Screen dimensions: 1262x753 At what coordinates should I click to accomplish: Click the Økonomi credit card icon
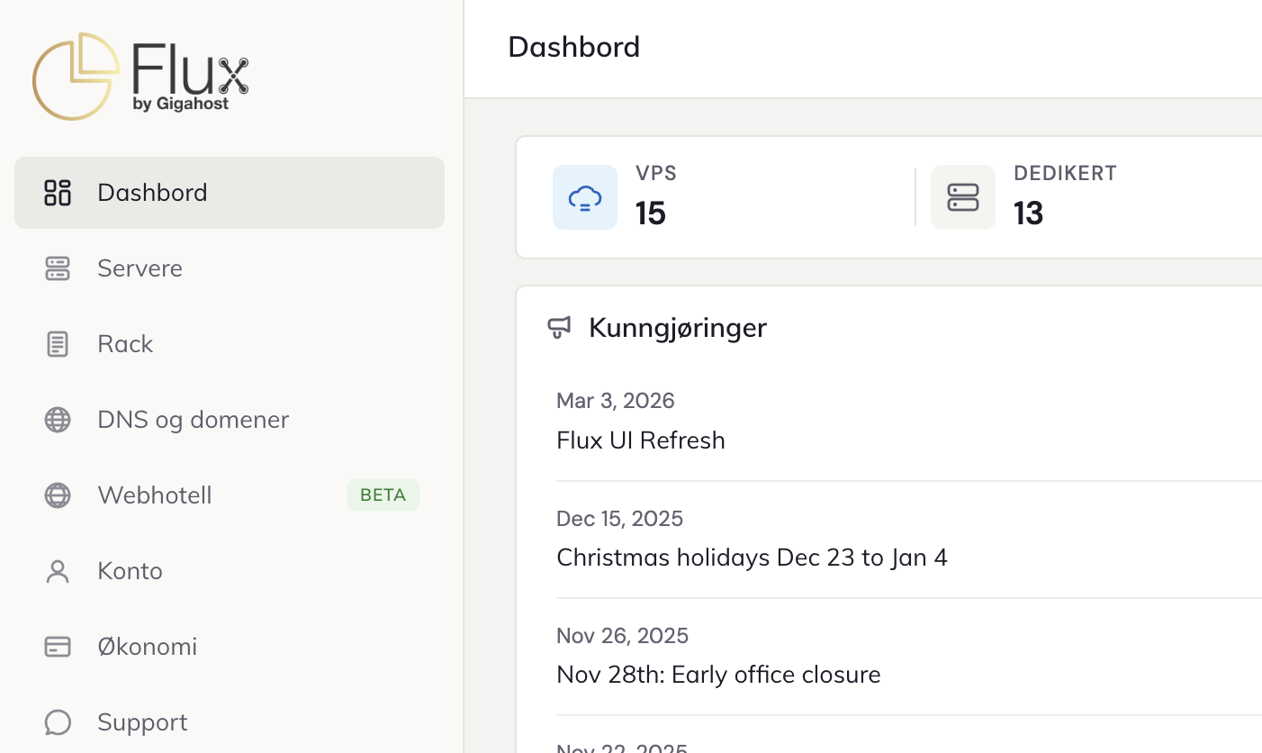58,647
